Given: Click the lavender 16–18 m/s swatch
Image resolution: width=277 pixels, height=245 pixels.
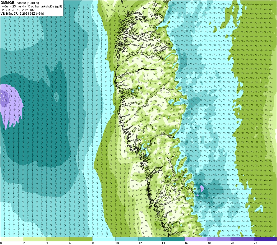Looking at the screenshot, I should [x=196, y=239].
